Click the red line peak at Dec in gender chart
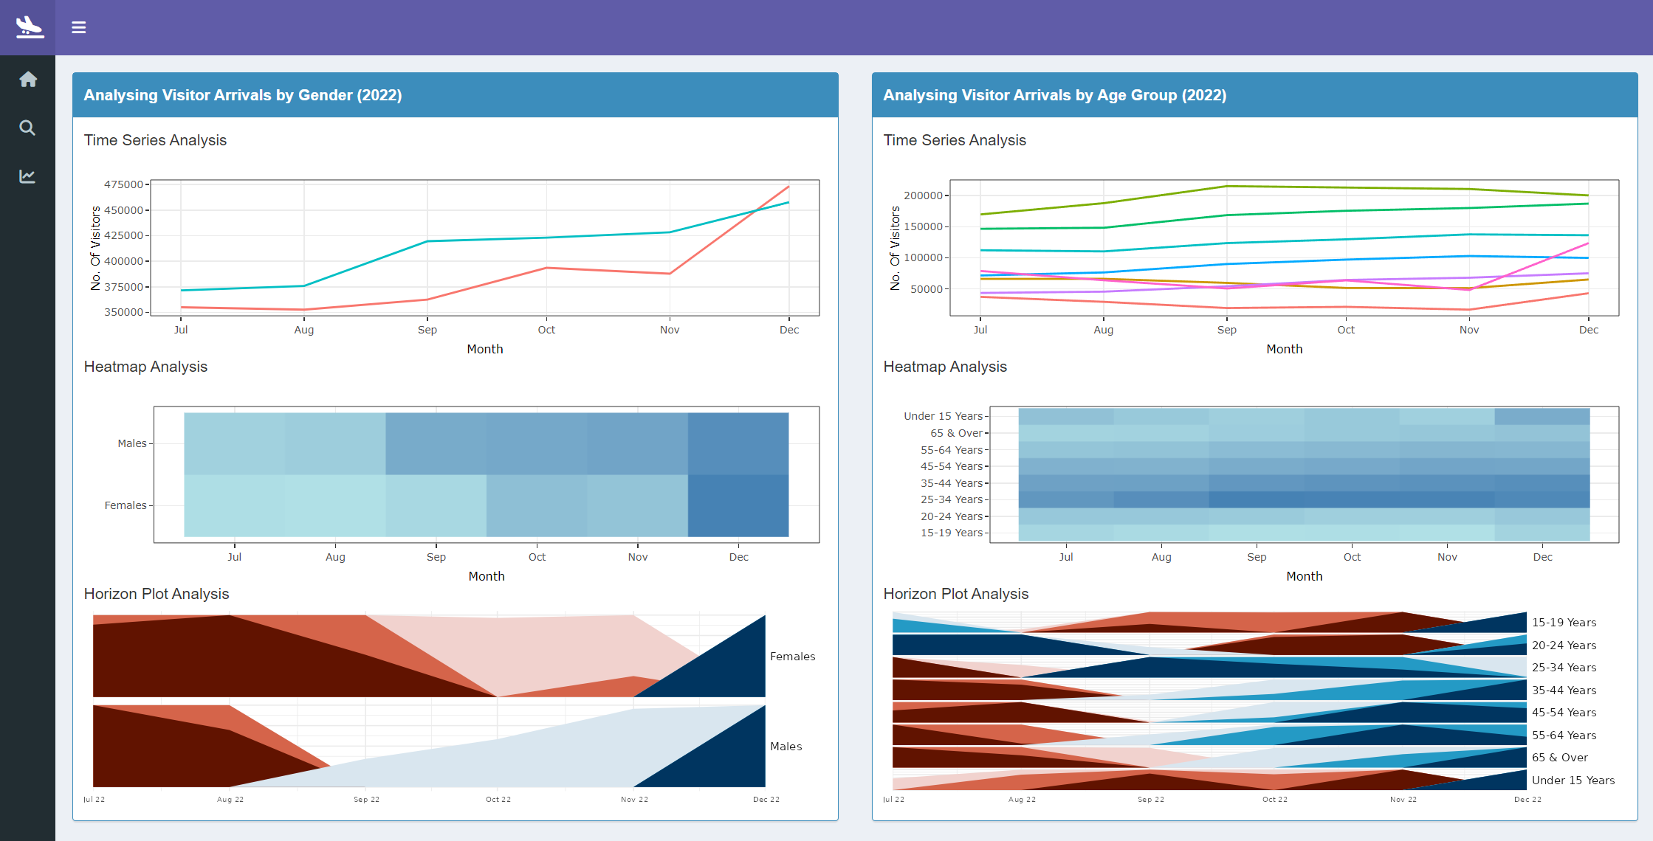The image size is (1653, 841). (x=788, y=187)
